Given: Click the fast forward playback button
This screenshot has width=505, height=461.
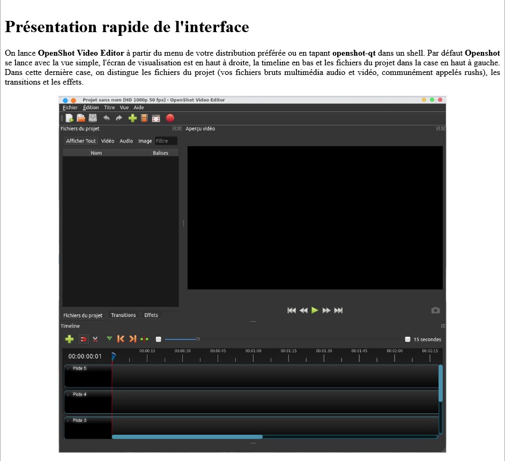Looking at the screenshot, I should pos(326,311).
